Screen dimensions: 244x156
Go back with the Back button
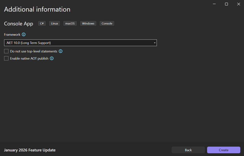[x=188, y=150]
